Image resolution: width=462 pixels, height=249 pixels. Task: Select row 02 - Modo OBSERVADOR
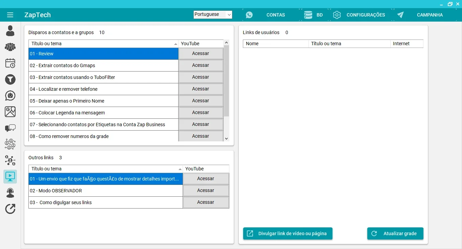pos(106,191)
